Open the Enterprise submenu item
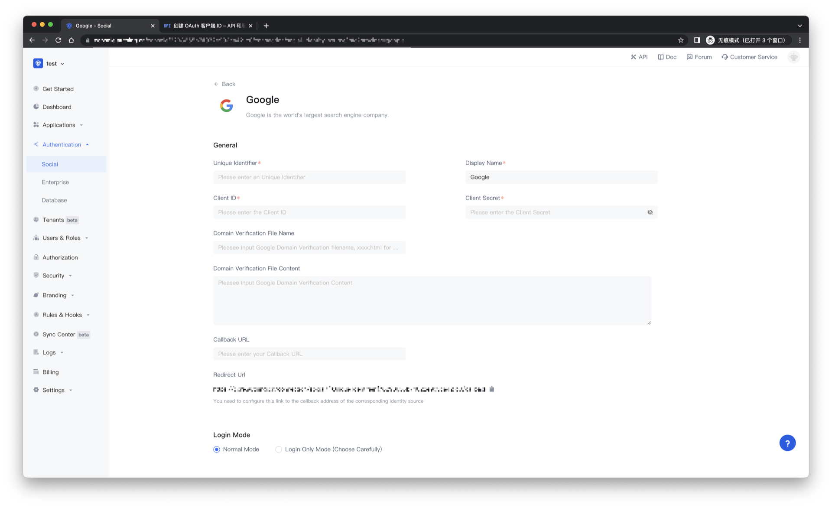The image size is (832, 508). coord(55,182)
